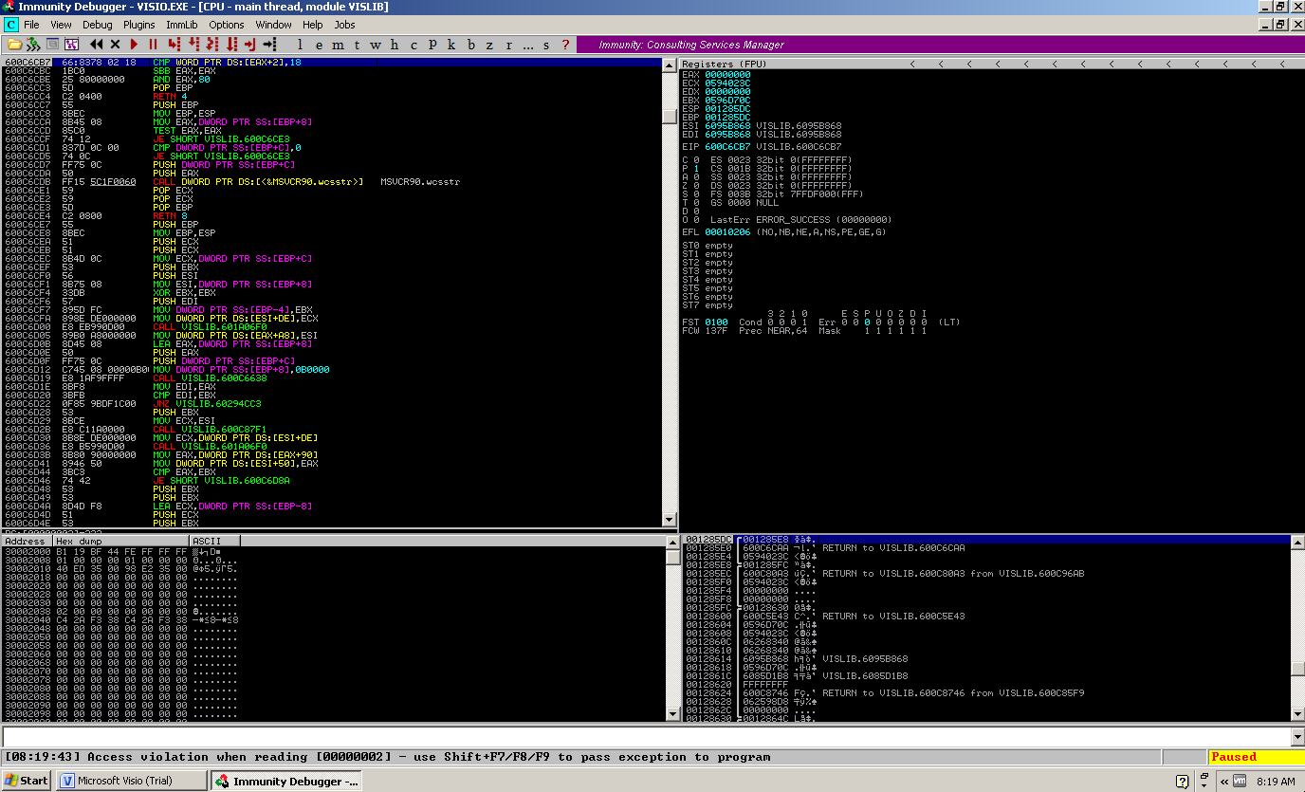Screen dimensions: 1305x792
Task: Open Memory map with the m button
Action: point(339,45)
